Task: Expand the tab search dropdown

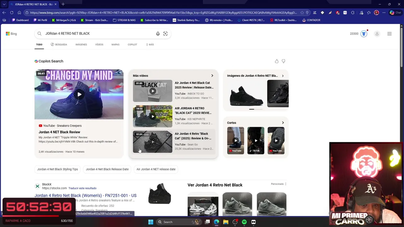Action: point(4,4)
